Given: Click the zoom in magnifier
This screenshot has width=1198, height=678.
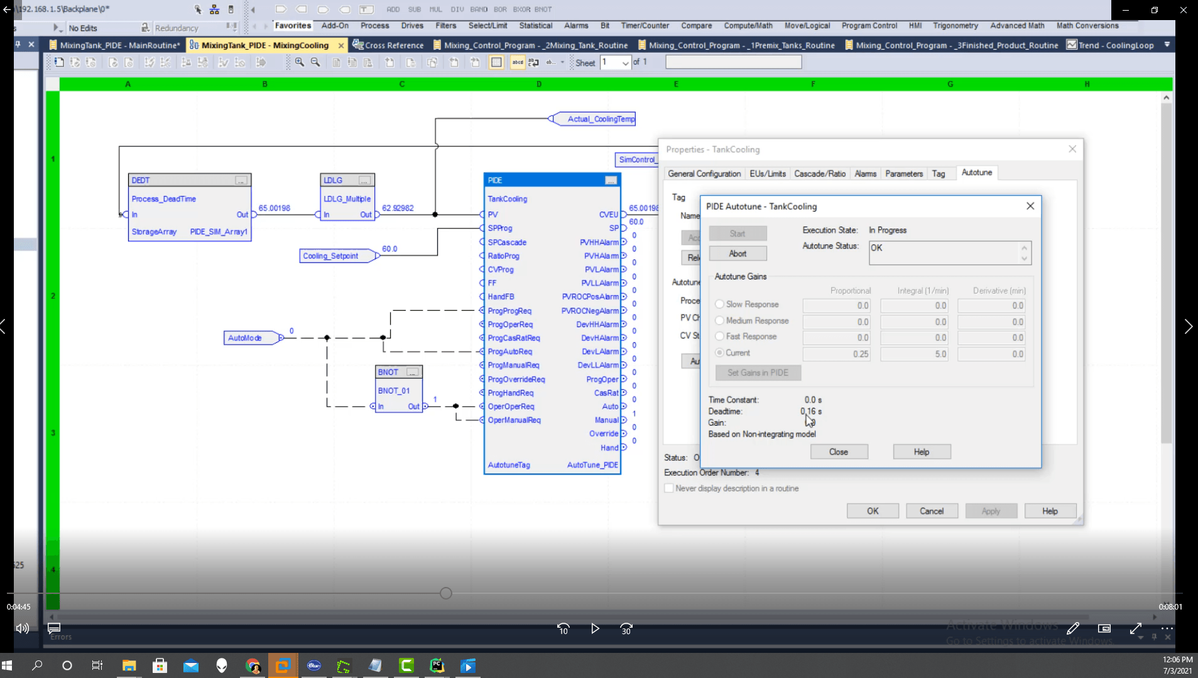Looking at the screenshot, I should point(300,62).
